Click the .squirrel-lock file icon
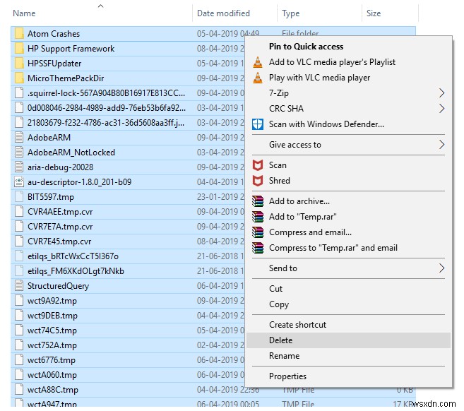This screenshot has width=464, height=411. pos(19,93)
